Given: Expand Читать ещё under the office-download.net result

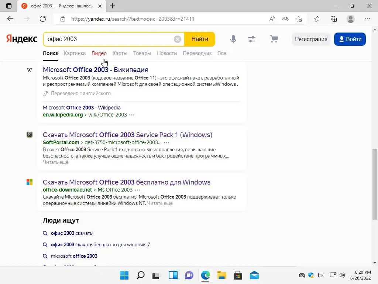Looking at the screenshot, I should (160, 203).
